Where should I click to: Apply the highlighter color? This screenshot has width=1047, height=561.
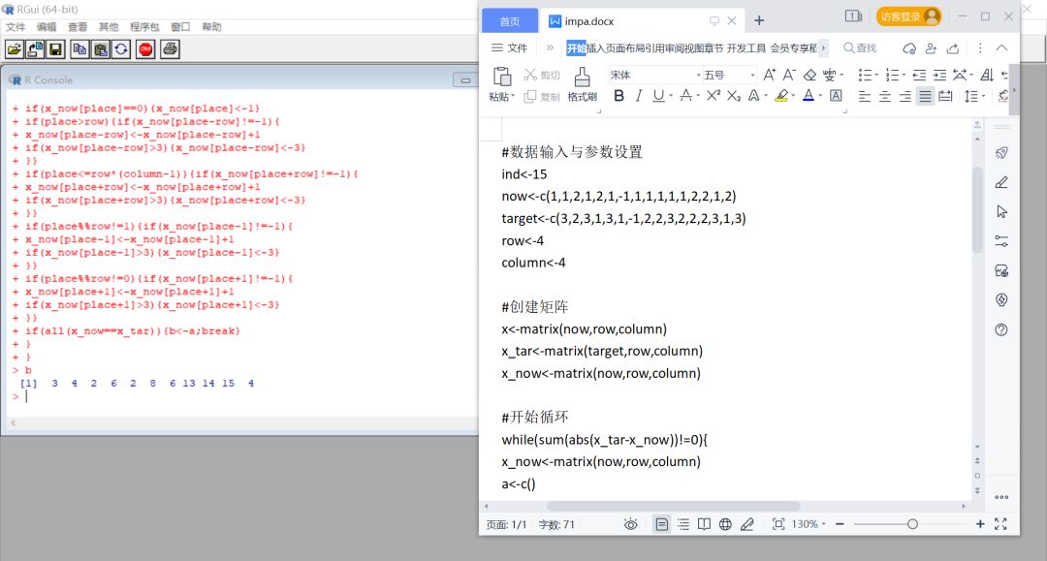tap(781, 95)
